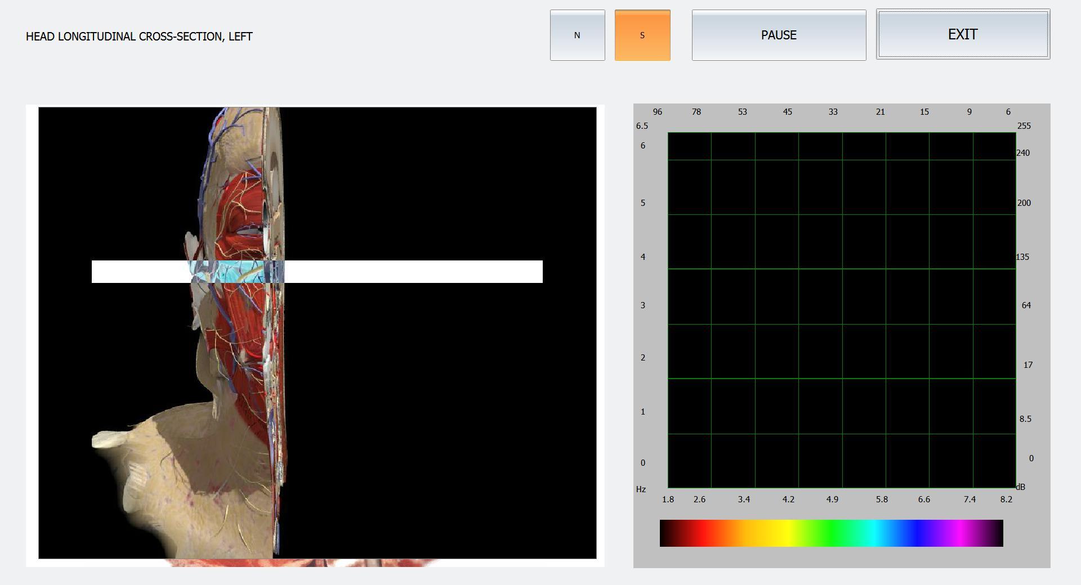Screen dimensions: 1081x585
Task: Click the '78' top axis value
Action: click(x=696, y=112)
